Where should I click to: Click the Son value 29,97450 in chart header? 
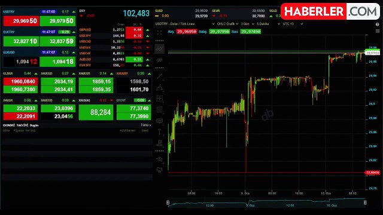250,32
